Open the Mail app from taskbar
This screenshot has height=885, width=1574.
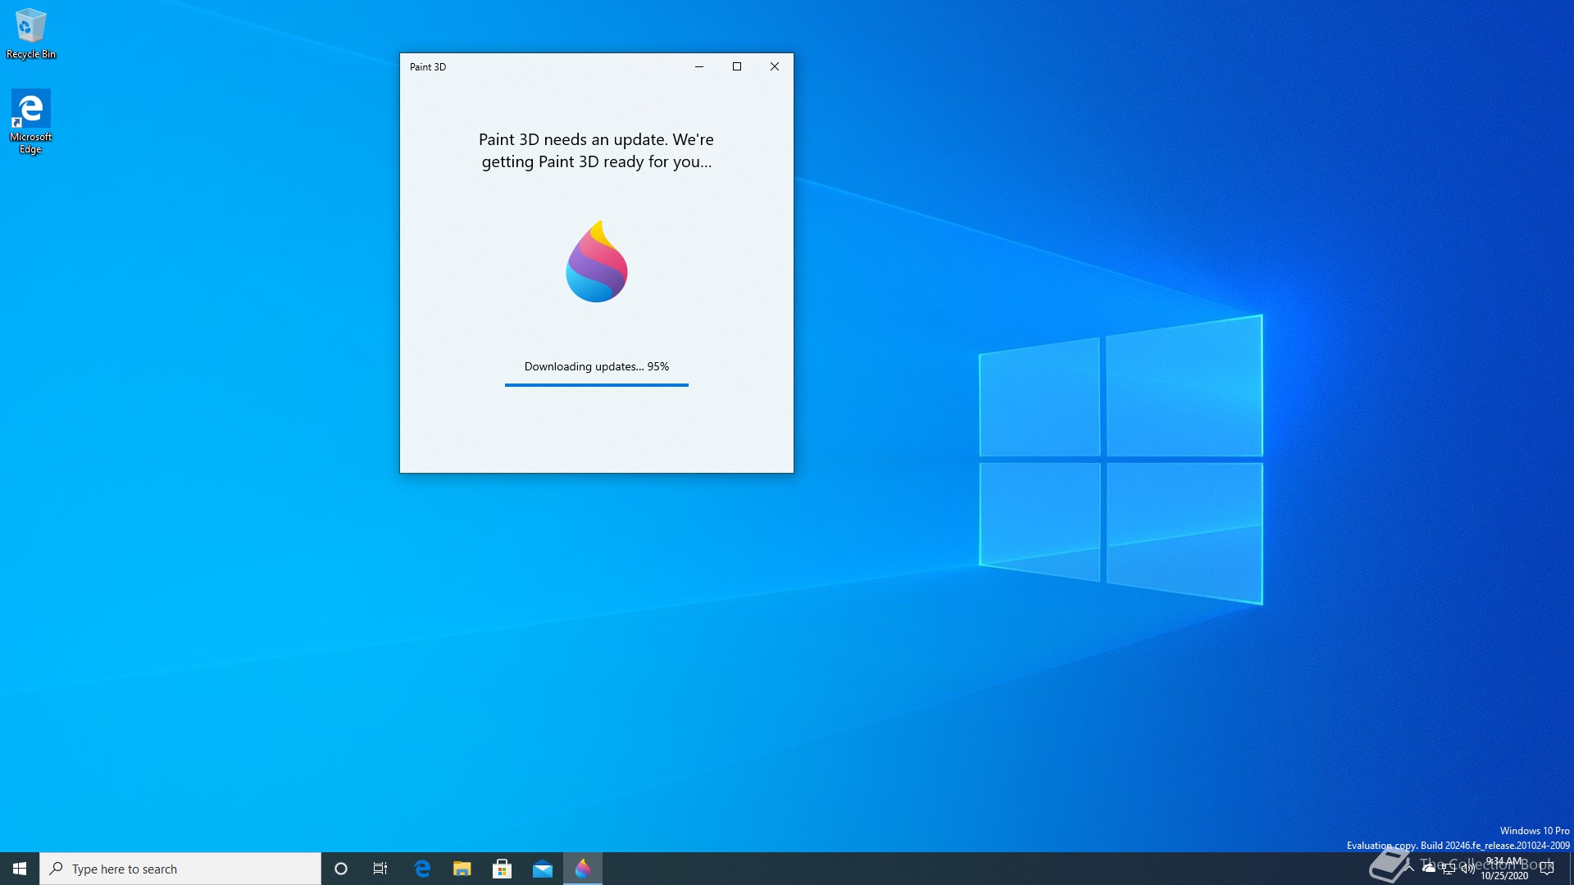coord(543,869)
